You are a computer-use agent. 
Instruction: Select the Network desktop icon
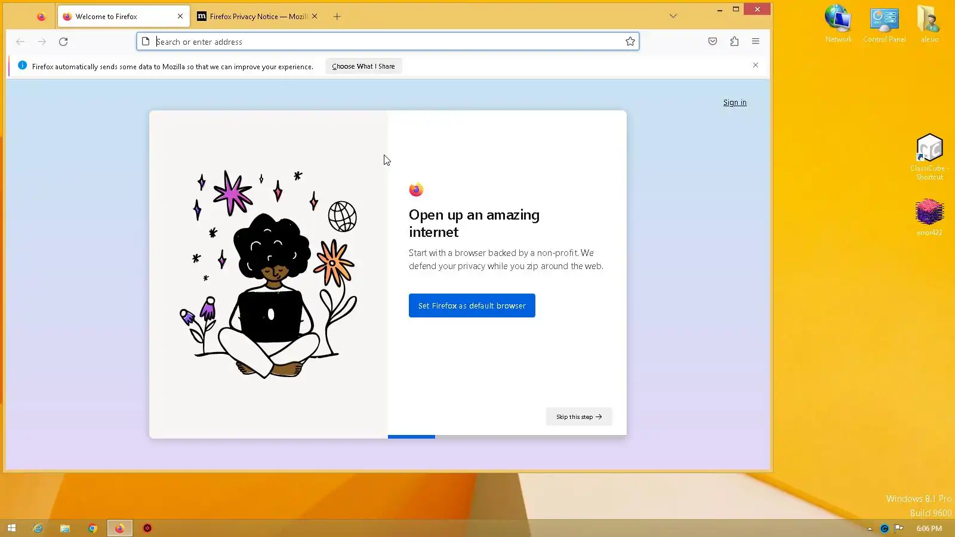tap(839, 24)
